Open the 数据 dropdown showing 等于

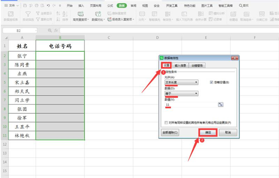[x=181, y=94]
